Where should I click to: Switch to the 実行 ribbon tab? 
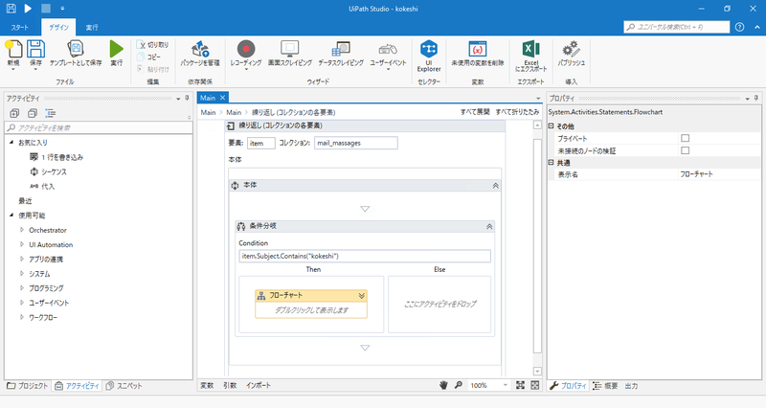click(92, 28)
